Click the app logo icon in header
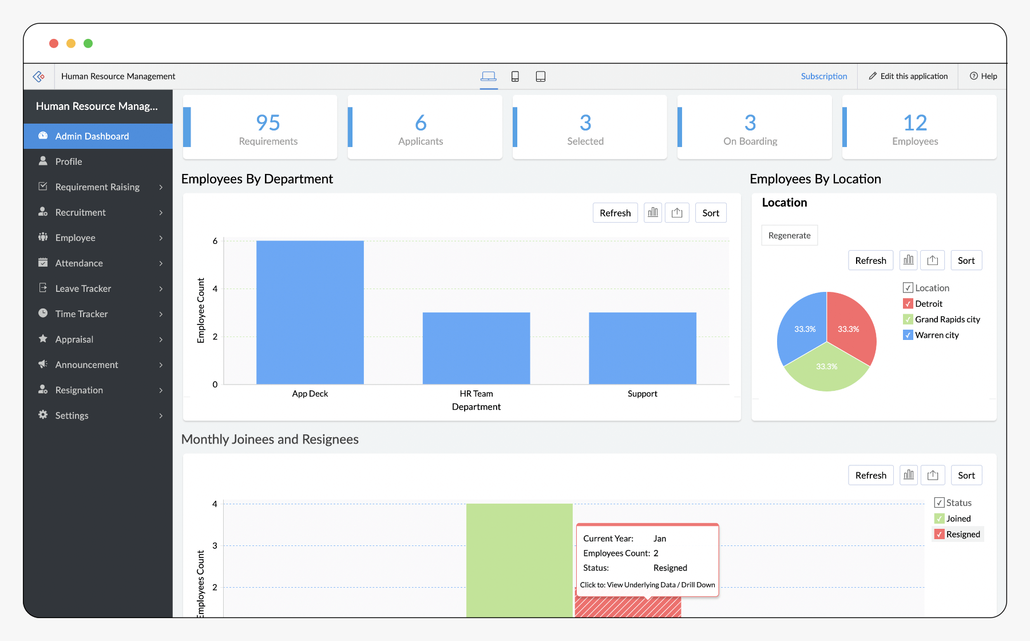Screen dimensions: 1030x641 click(x=39, y=76)
